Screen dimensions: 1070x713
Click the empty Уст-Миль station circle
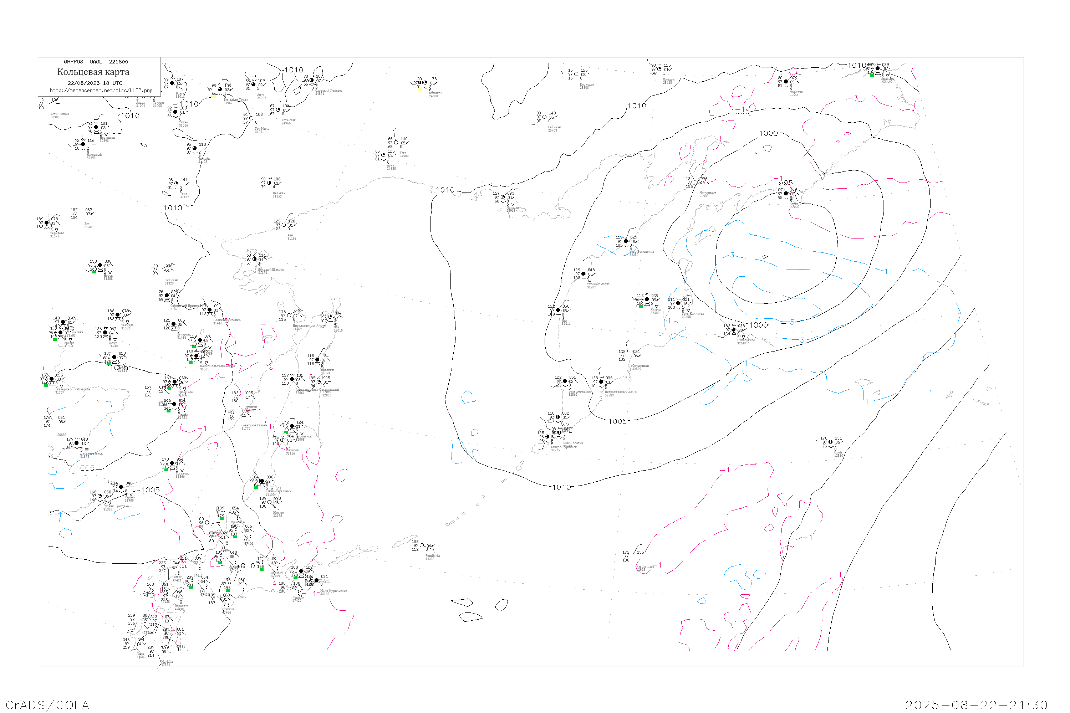(251, 118)
